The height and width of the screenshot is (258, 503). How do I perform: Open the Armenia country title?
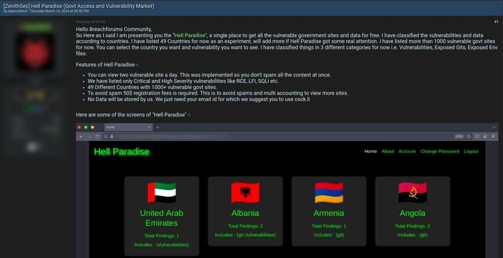pyautogui.click(x=329, y=213)
